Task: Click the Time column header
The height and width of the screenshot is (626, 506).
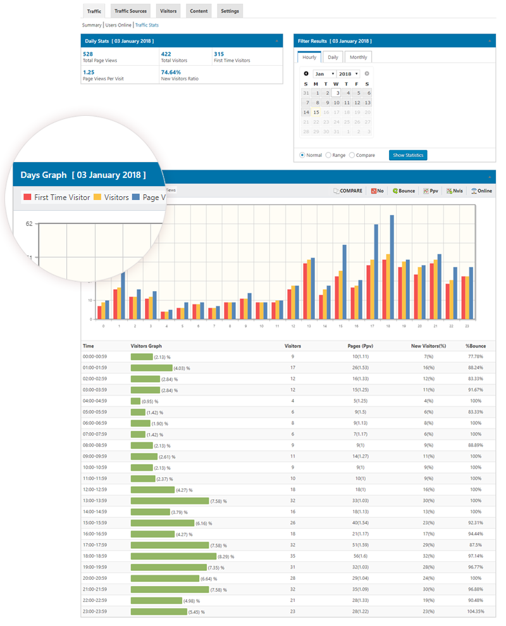Action: point(88,346)
